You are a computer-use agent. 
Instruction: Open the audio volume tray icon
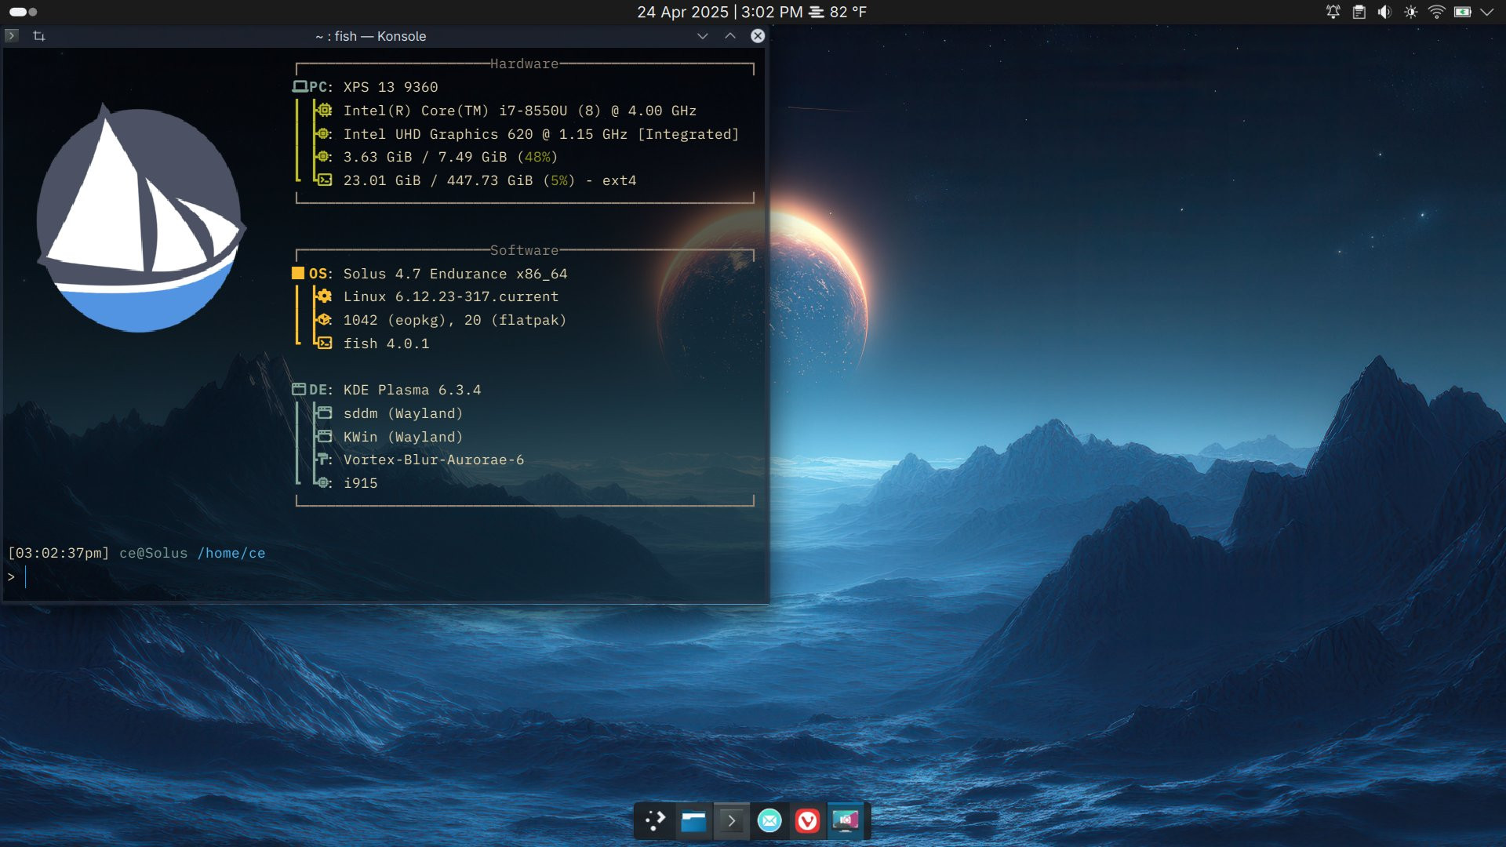(1385, 12)
